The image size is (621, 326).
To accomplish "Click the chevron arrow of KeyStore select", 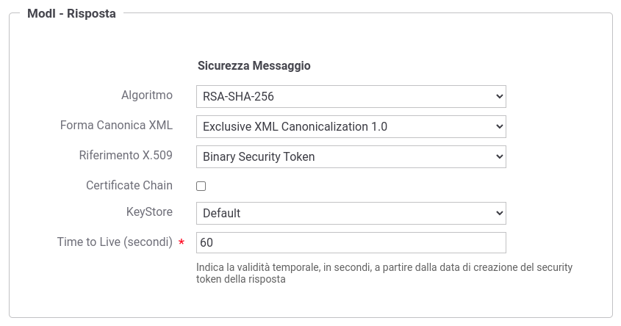I will (x=499, y=213).
